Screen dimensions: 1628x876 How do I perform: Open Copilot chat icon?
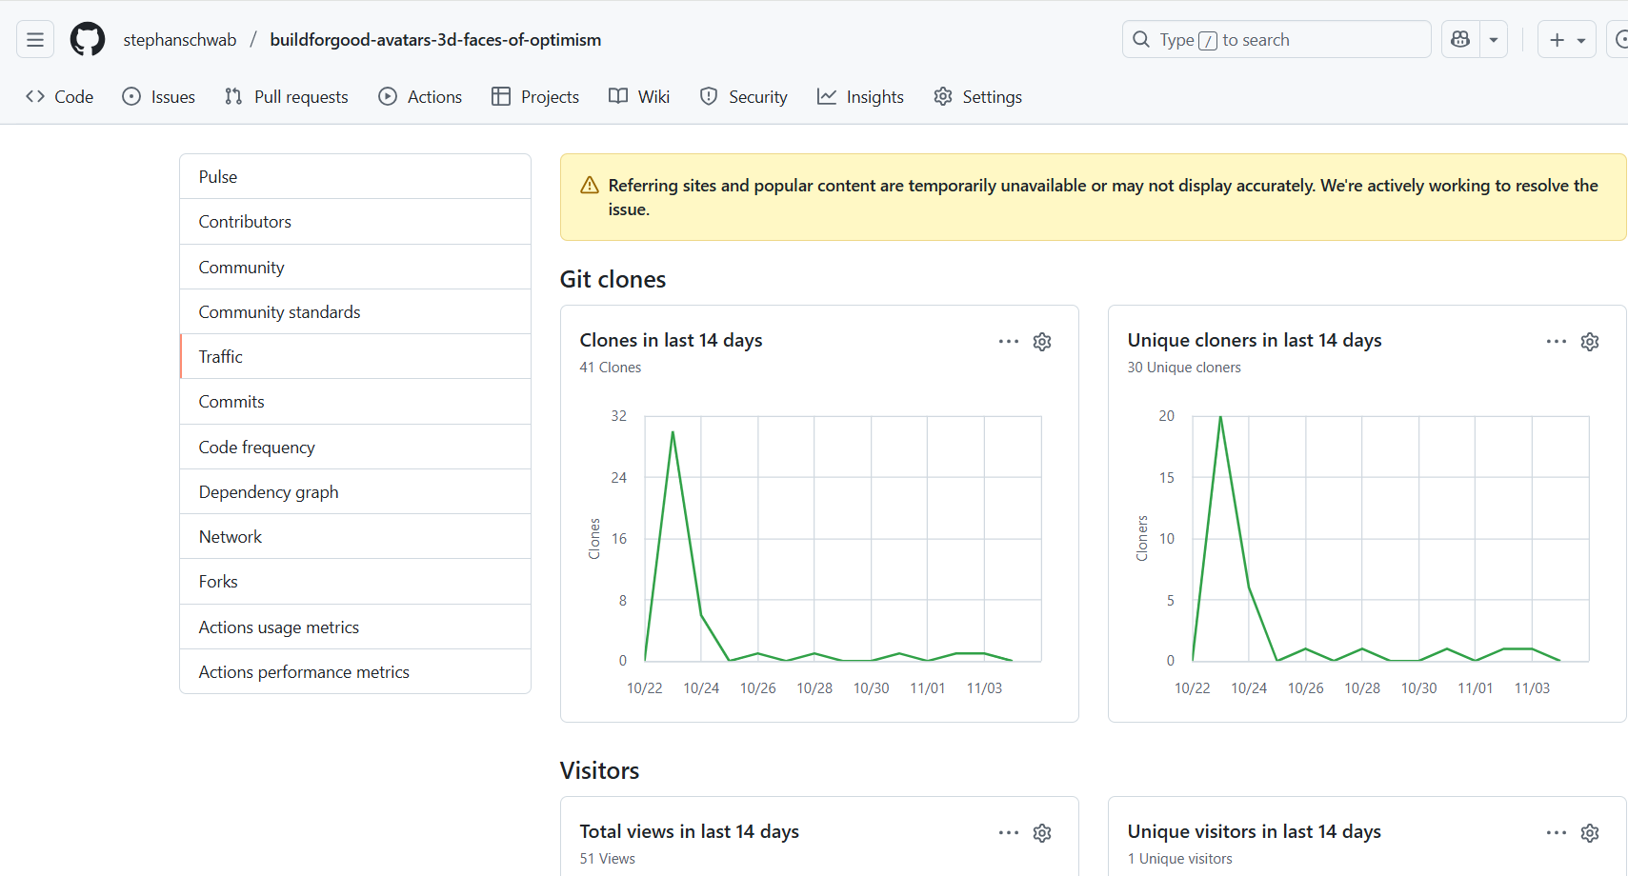coord(1459,40)
